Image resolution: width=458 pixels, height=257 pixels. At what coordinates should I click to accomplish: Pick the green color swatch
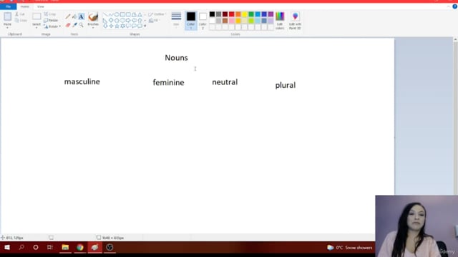point(251,14)
